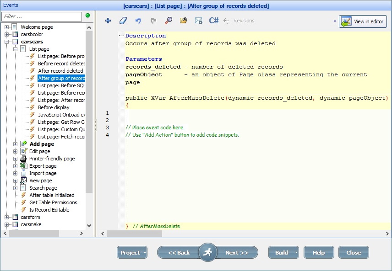392x271 pixels.
Task: Click the C# language icon
Action: 213,21
